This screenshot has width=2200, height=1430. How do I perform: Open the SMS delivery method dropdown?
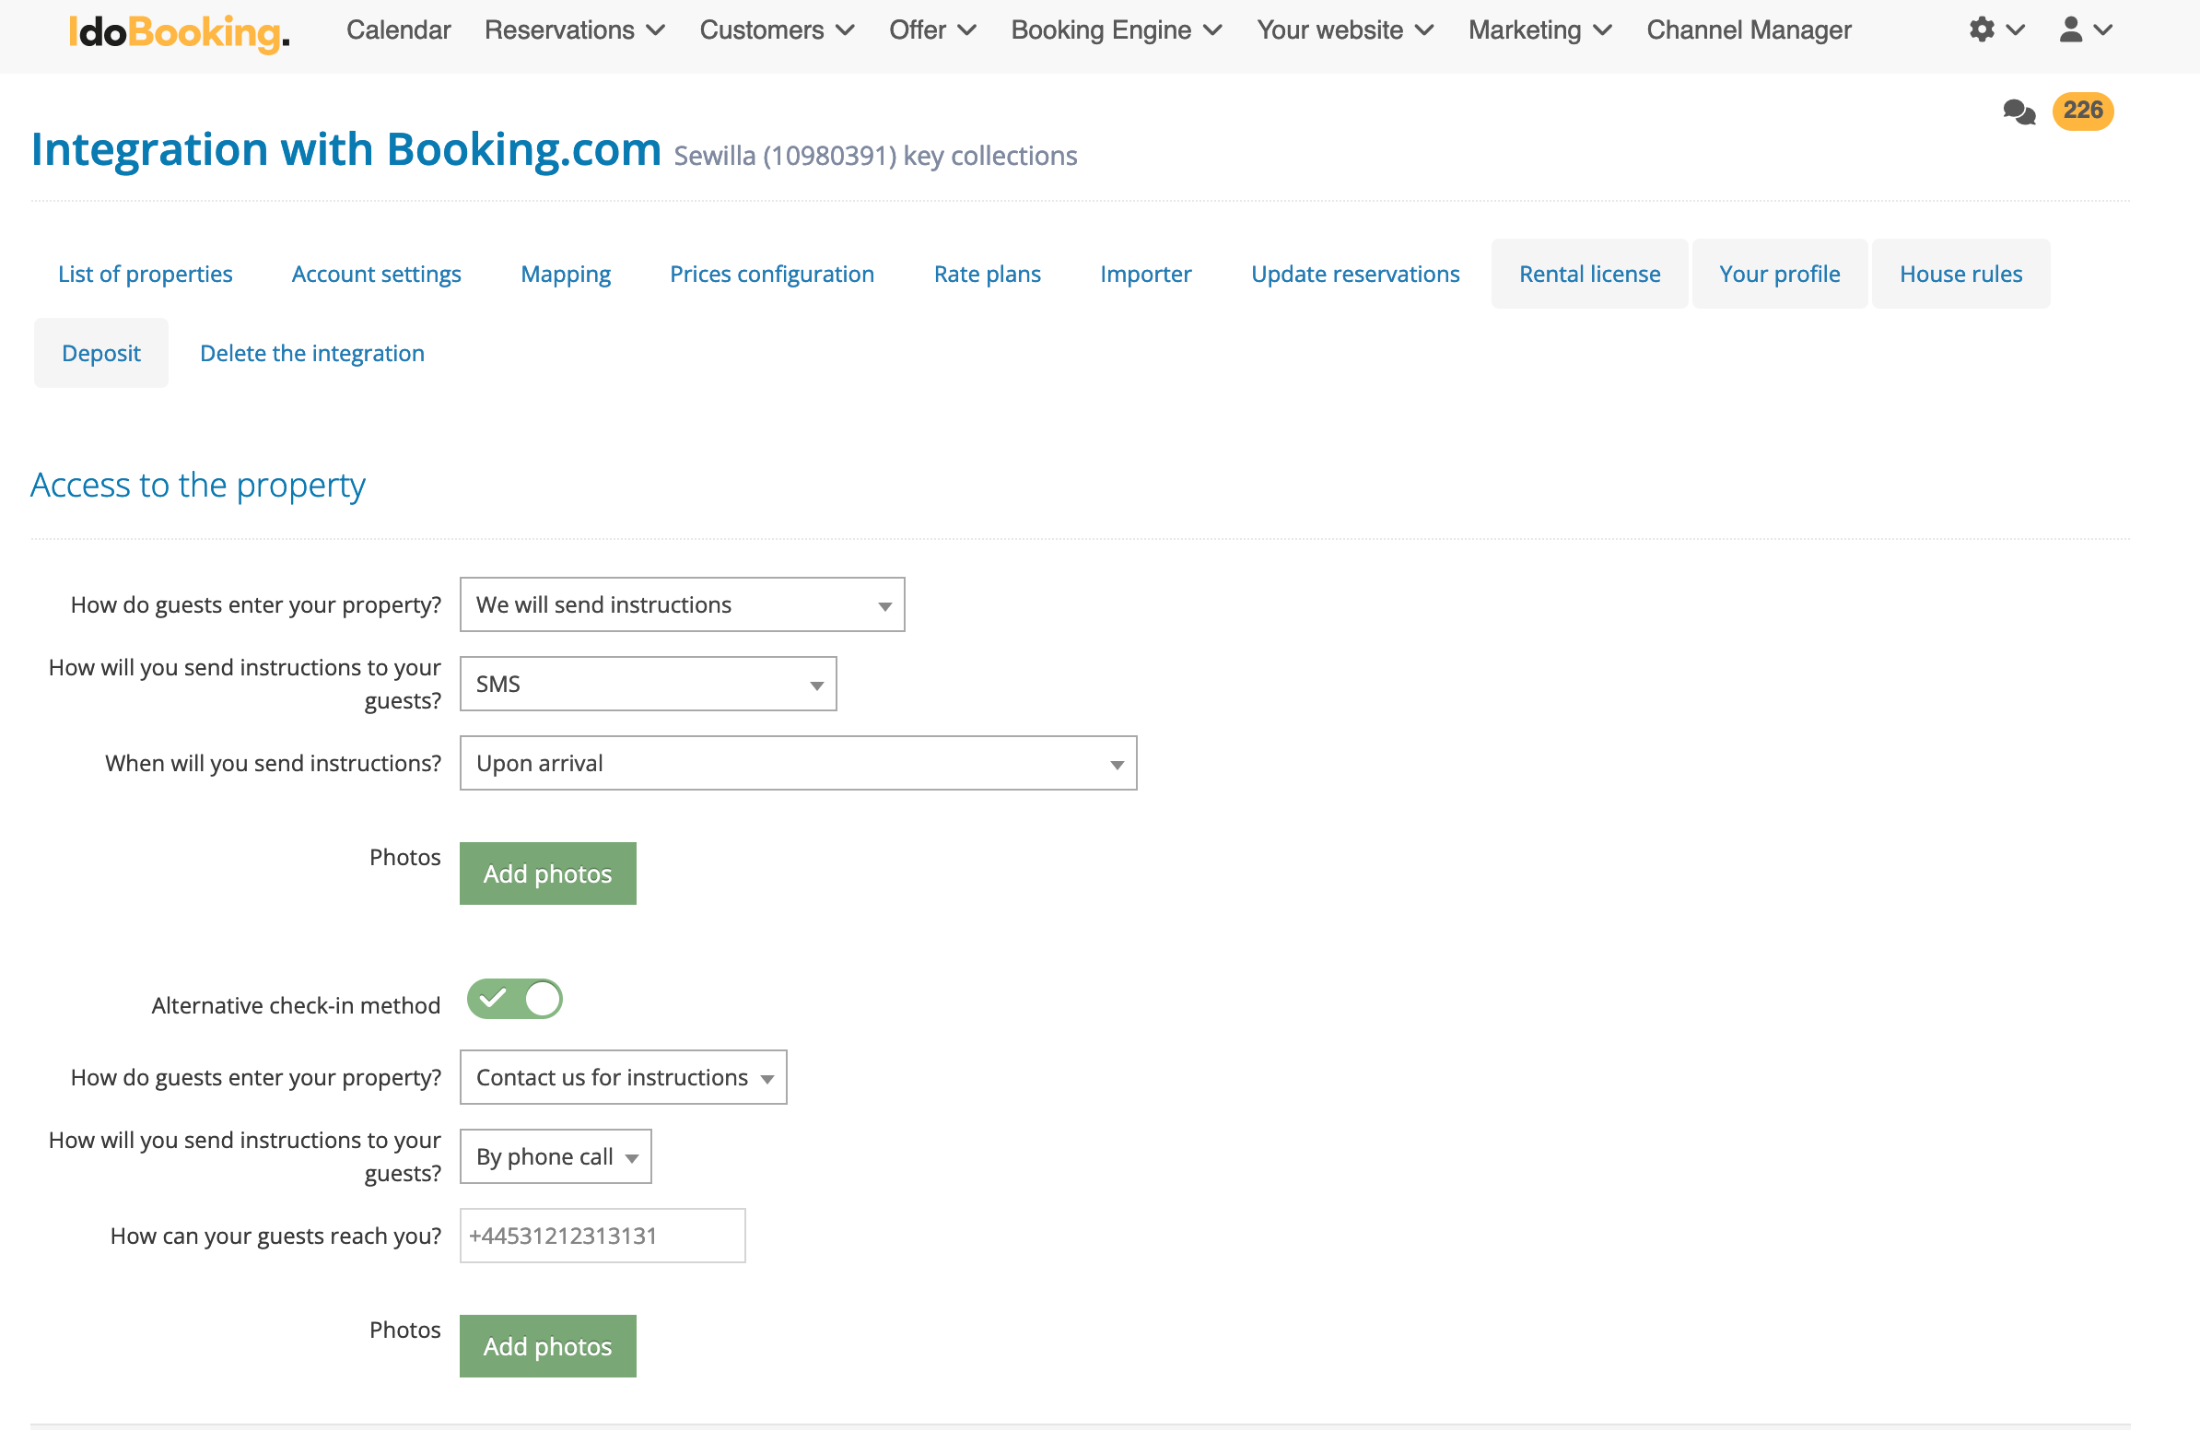(x=647, y=684)
